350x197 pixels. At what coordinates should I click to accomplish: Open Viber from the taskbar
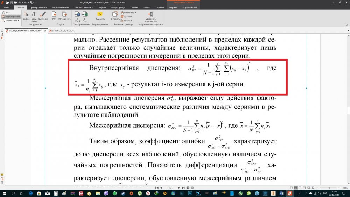pos(106,193)
